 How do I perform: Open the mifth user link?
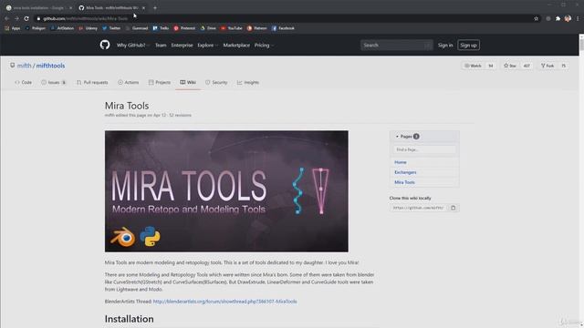(x=25, y=66)
